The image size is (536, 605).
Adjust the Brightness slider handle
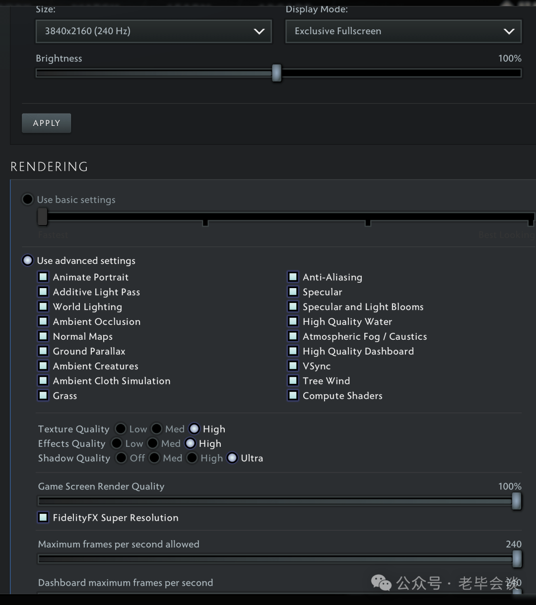pos(276,73)
